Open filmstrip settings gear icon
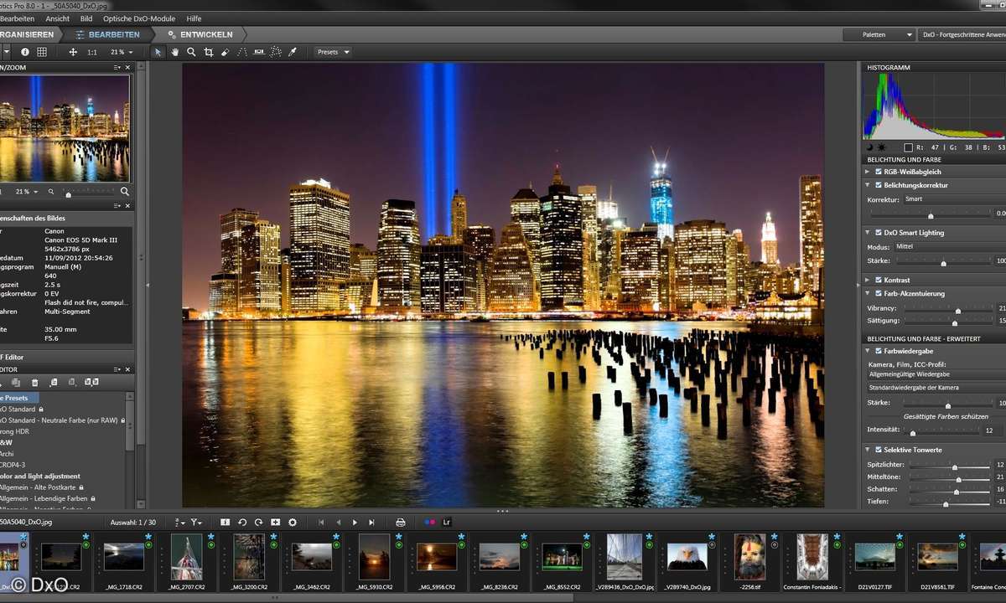This screenshot has height=603, width=1006. click(x=293, y=522)
